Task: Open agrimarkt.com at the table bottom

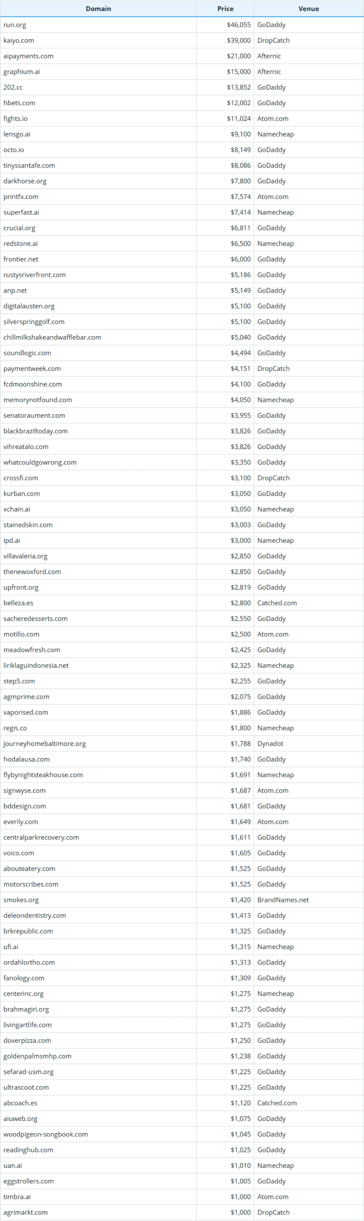Action: [26, 1213]
